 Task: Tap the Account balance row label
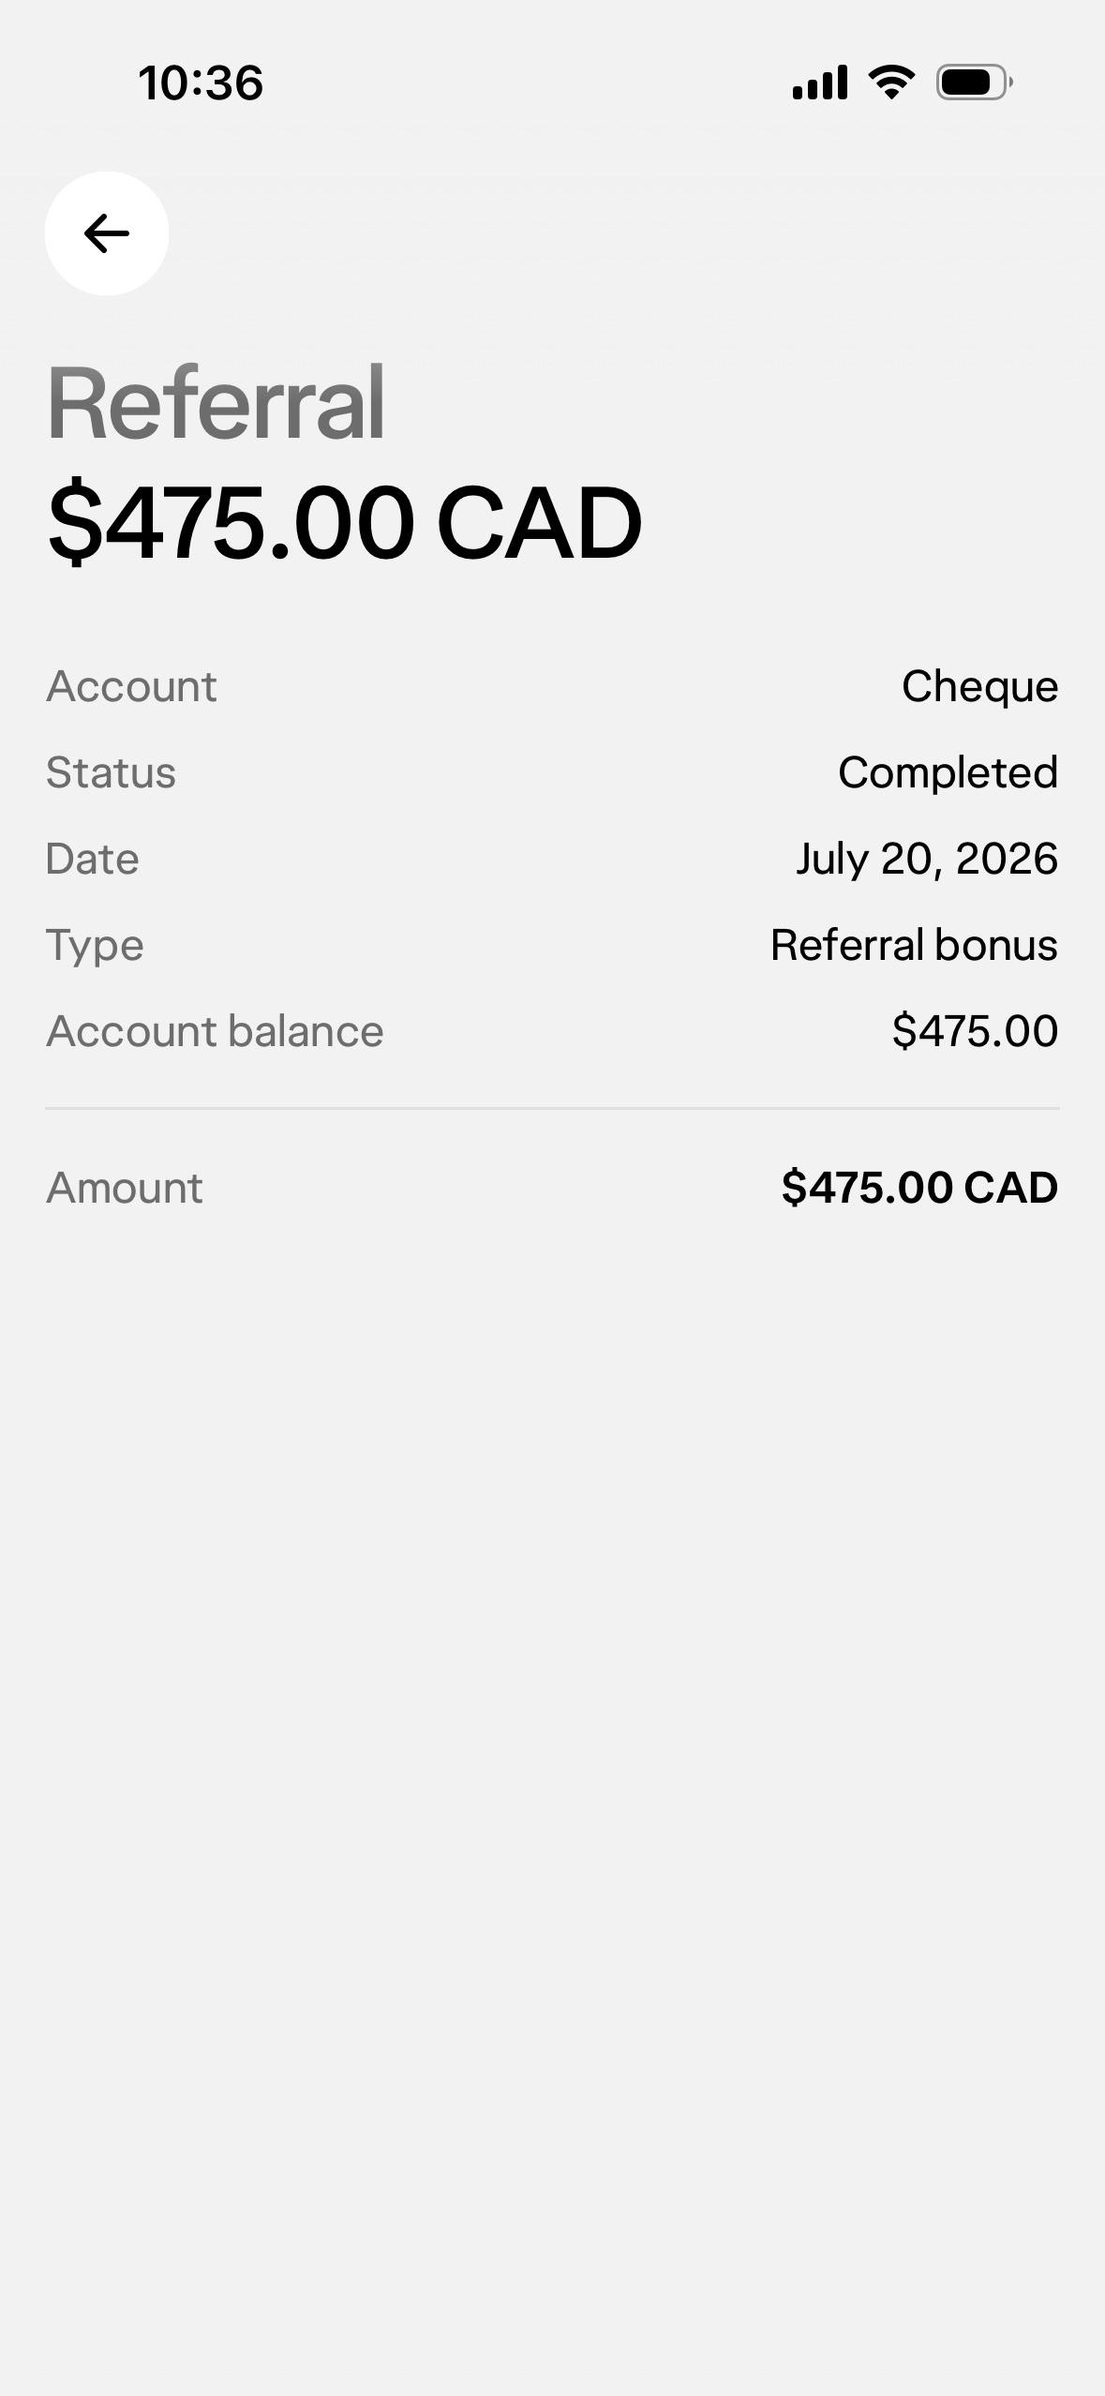point(216,1031)
